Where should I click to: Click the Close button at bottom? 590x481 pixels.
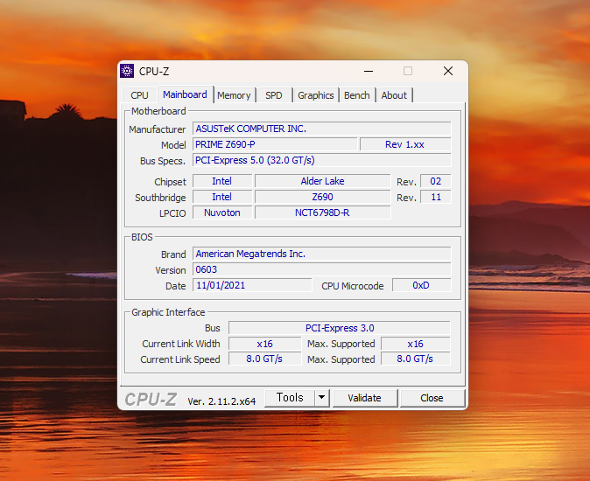(432, 398)
